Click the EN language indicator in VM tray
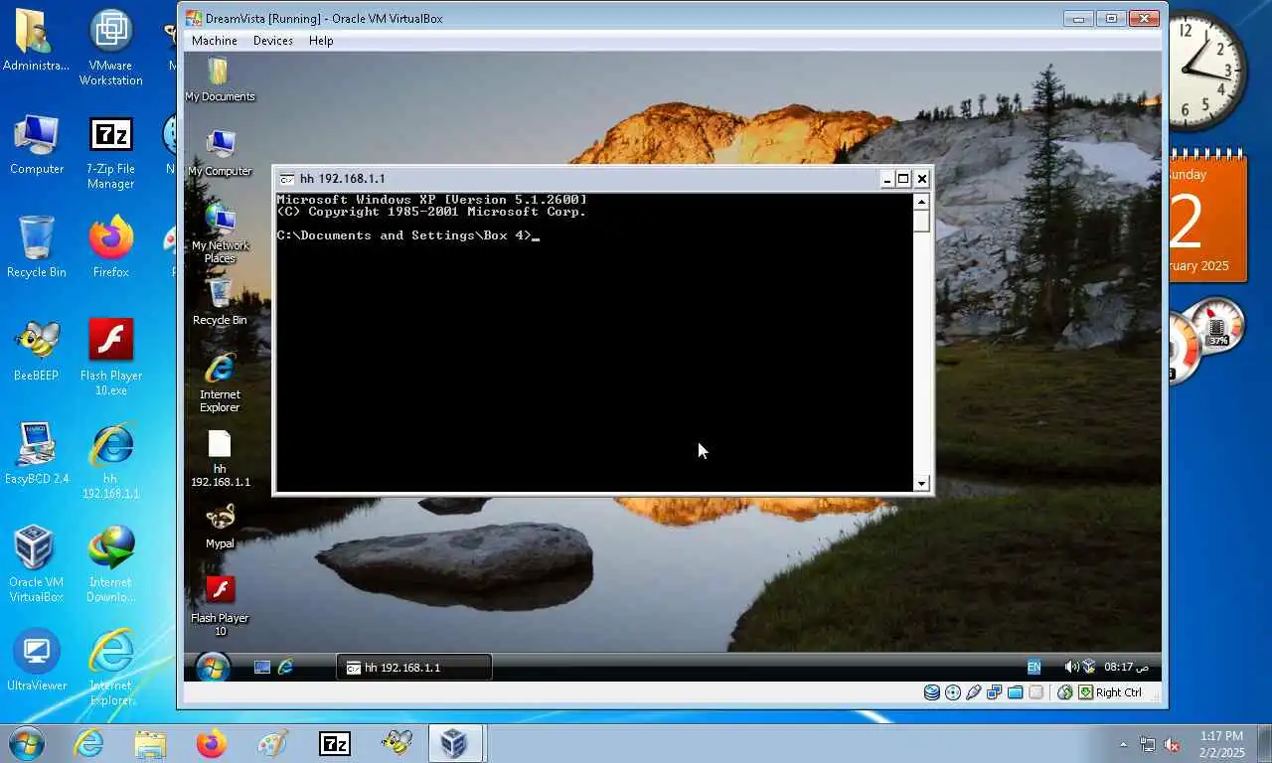The width and height of the screenshot is (1272, 763). (1033, 668)
